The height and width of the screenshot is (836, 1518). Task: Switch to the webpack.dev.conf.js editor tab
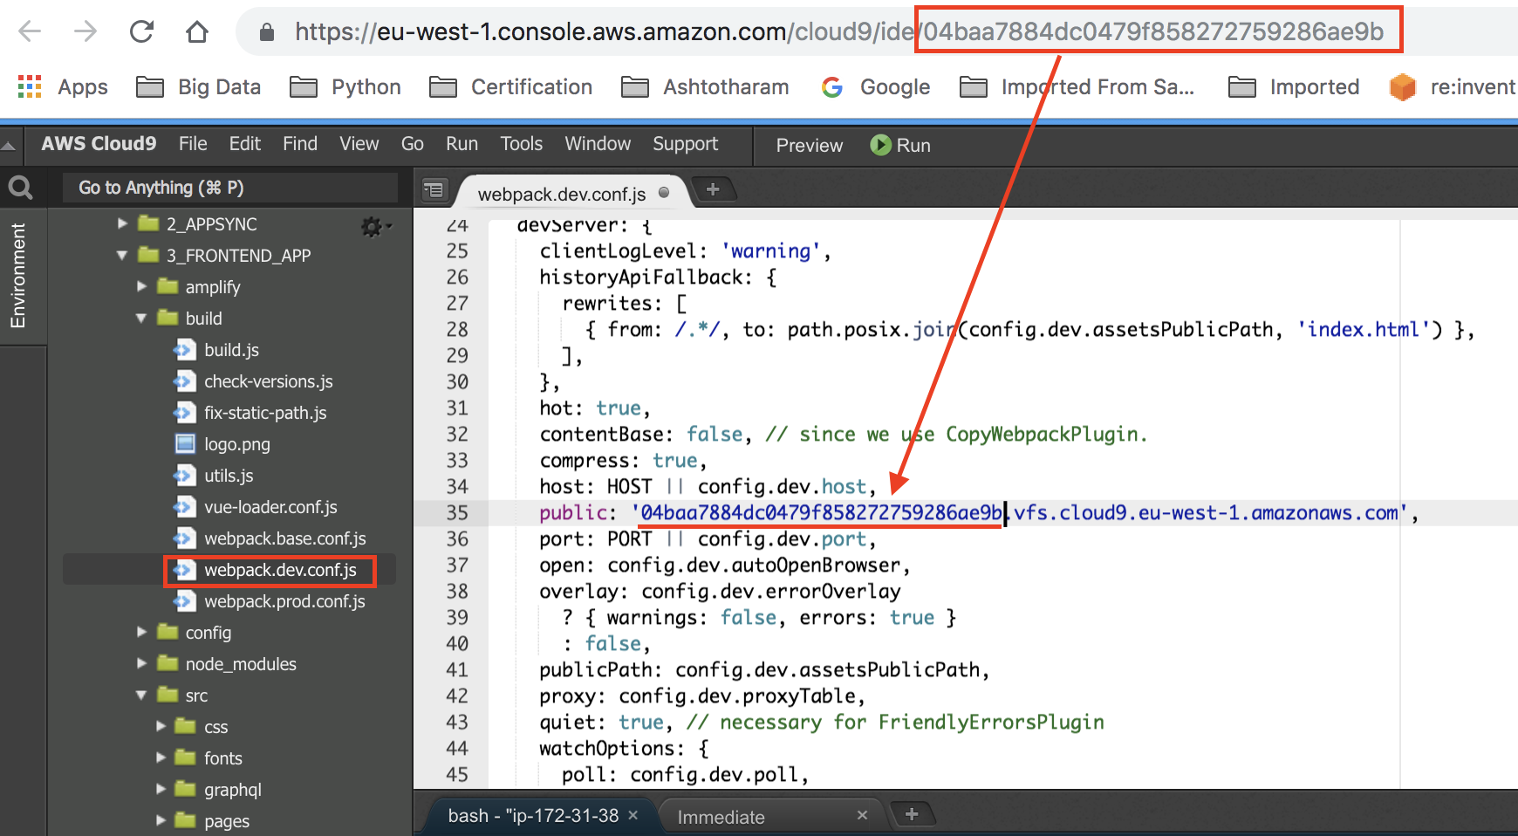coord(562,194)
